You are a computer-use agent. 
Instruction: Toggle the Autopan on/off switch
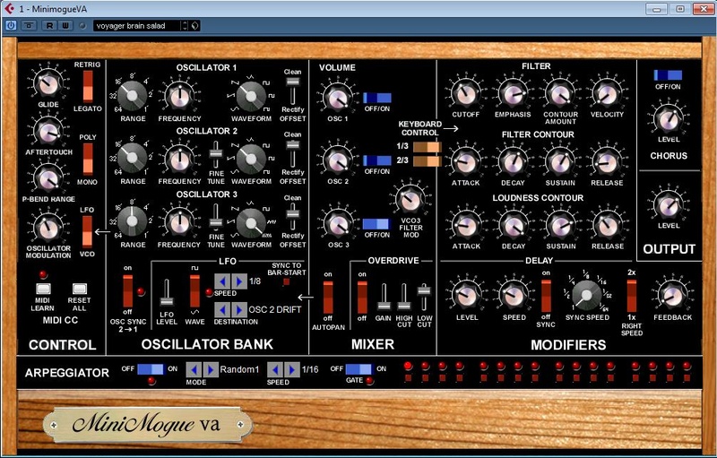[x=328, y=298]
